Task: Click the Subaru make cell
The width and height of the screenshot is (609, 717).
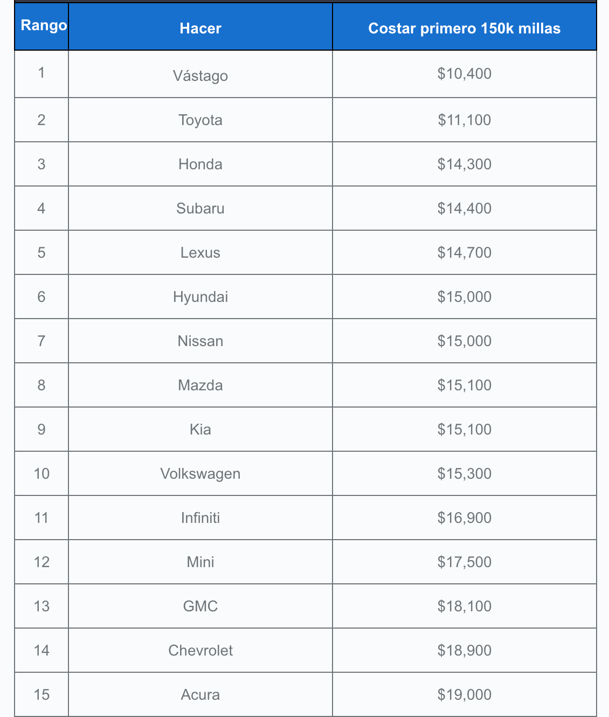Action: click(x=200, y=208)
